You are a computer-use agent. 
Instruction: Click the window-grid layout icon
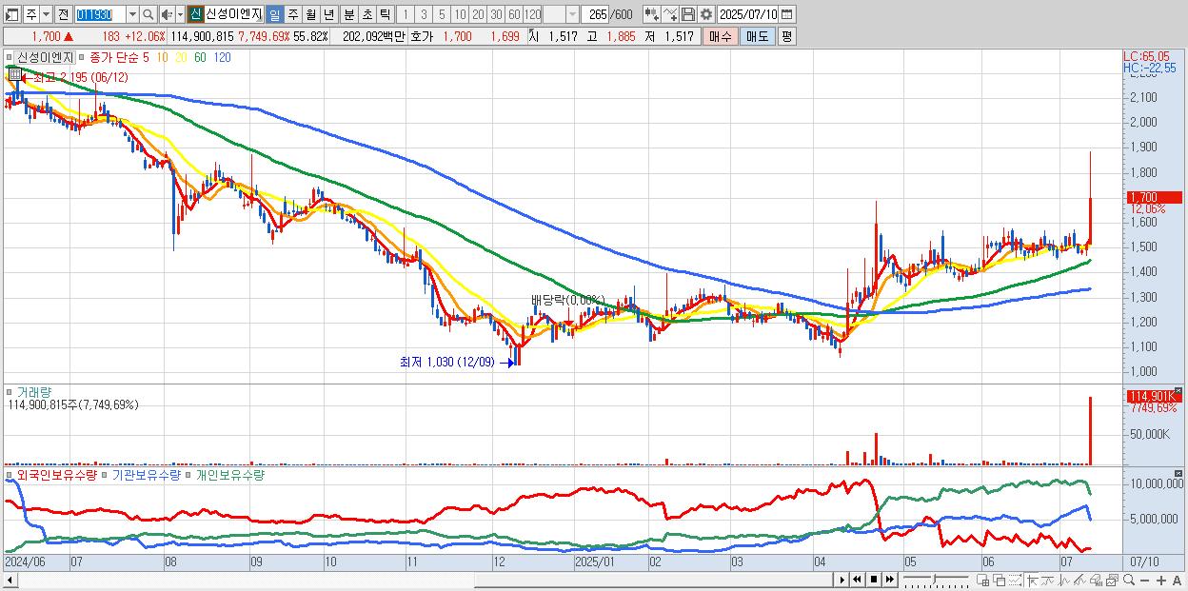[x=982, y=580]
